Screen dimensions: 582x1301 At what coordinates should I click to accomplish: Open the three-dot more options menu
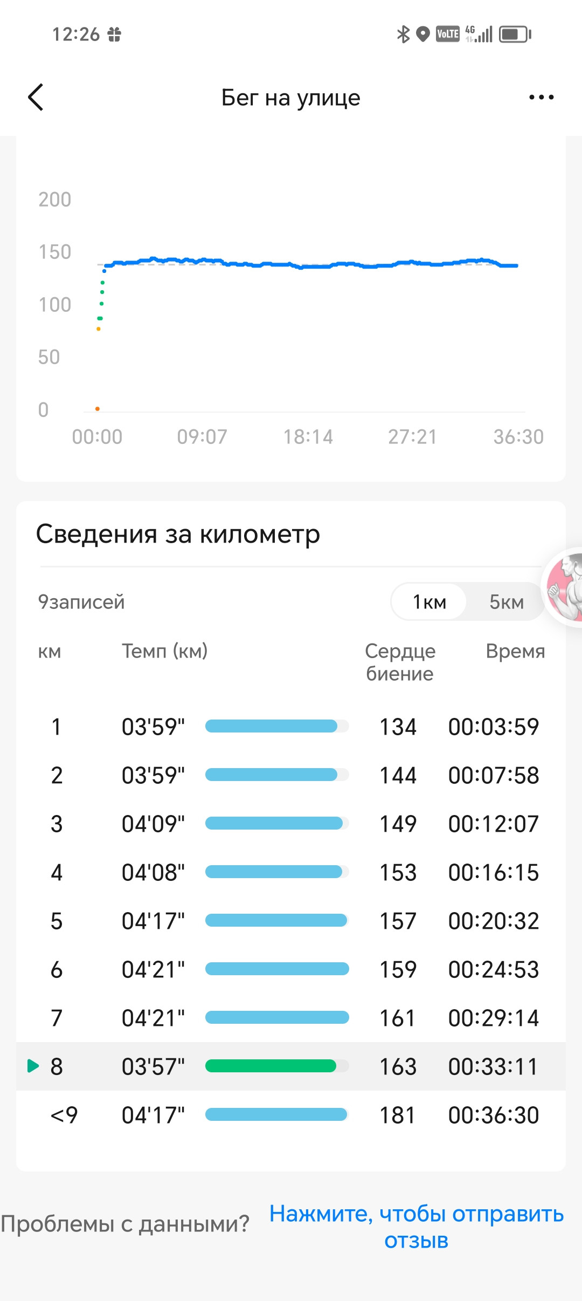541,98
